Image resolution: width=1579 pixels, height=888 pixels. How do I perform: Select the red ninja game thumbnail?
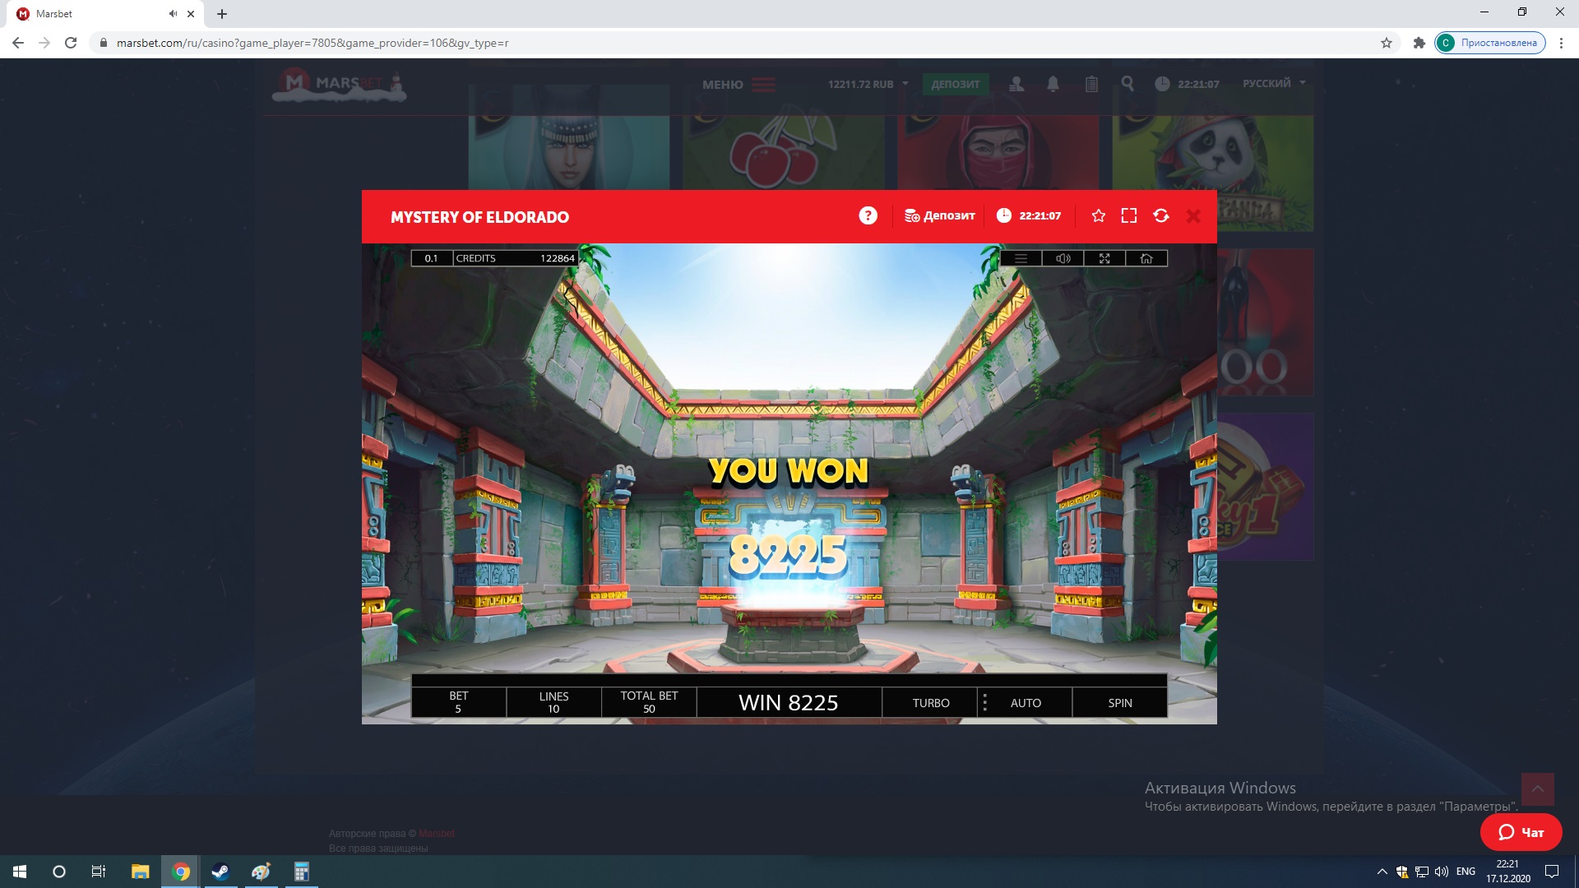point(998,153)
